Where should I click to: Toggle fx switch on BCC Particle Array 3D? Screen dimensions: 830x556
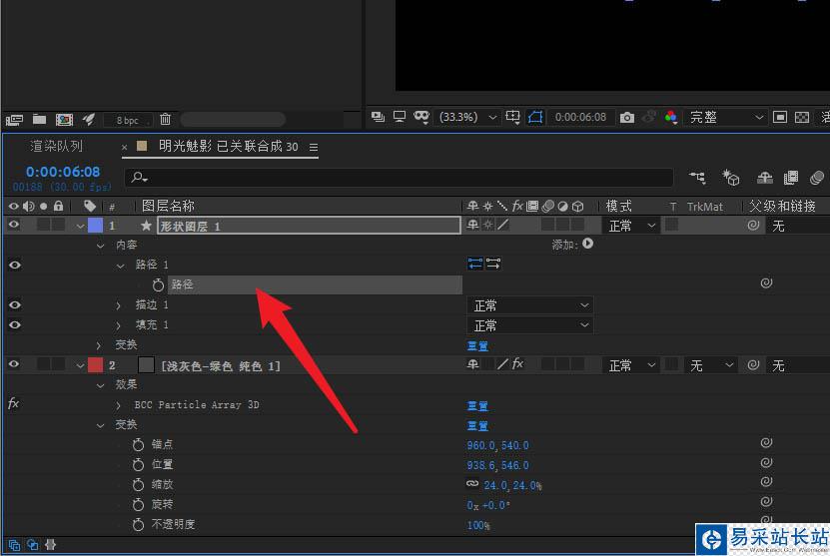pyautogui.click(x=13, y=403)
